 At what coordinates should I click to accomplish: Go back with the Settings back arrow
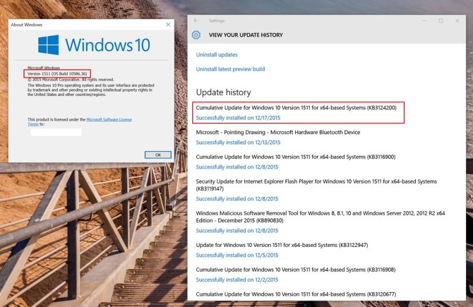click(196, 21)
